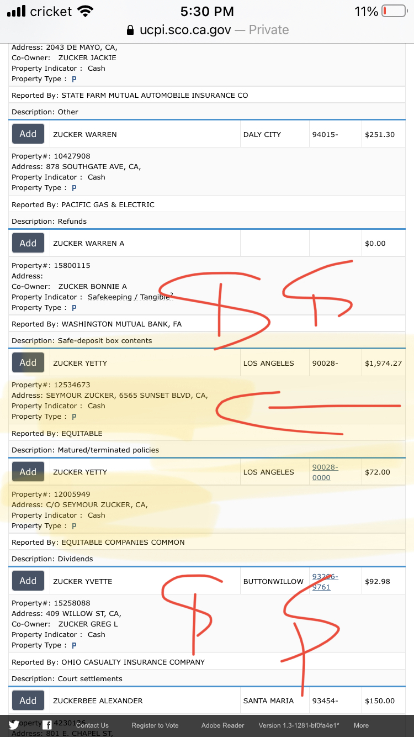Select Reported By PACIFIC GAS & ELECTRIC
The width and height of the screenshot is (414, 737).
(x=83, y=205)
